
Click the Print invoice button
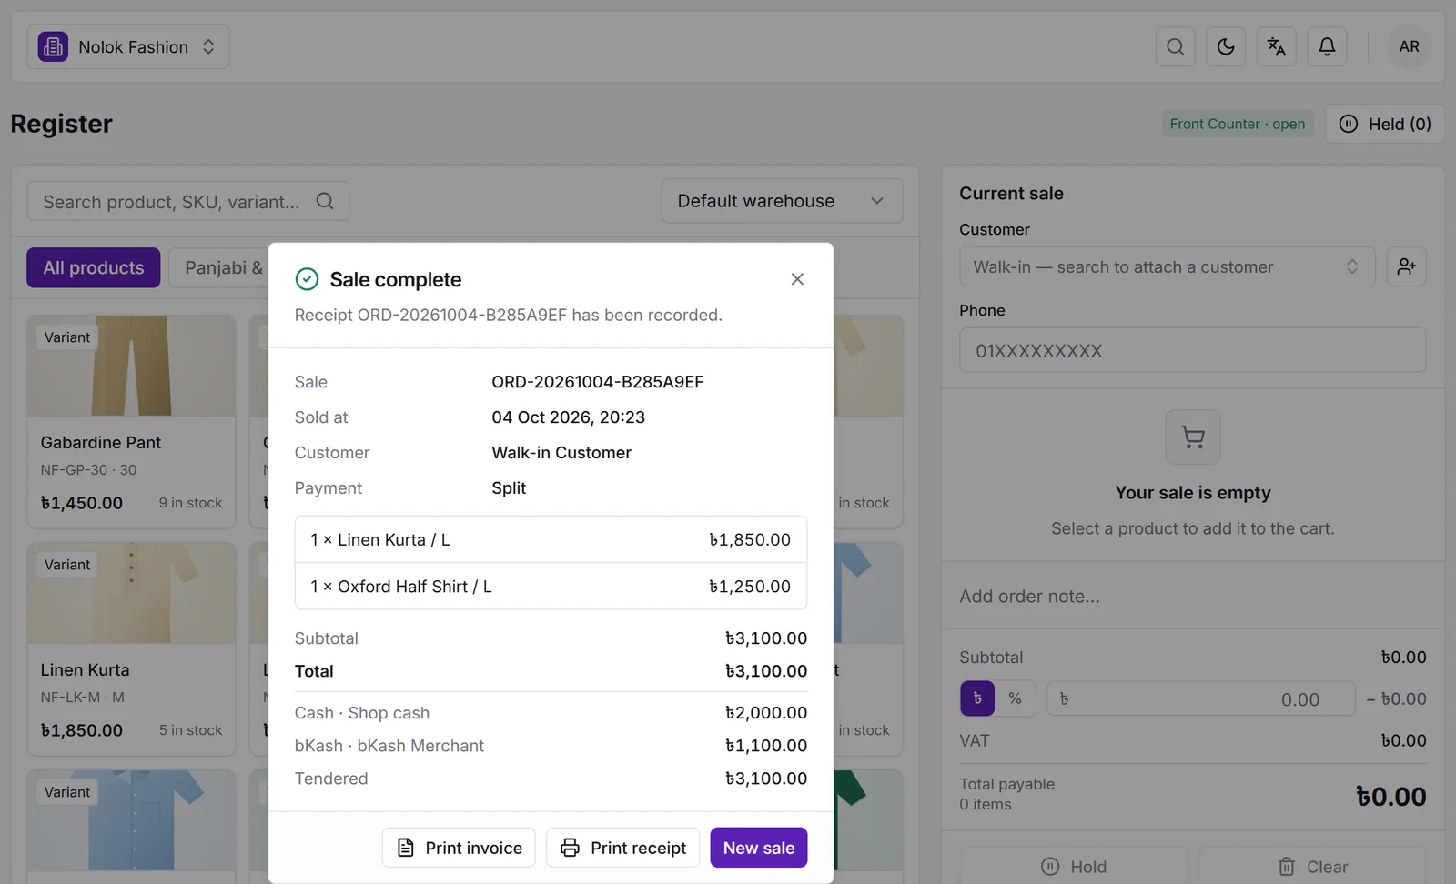click(x=459, y=848)
